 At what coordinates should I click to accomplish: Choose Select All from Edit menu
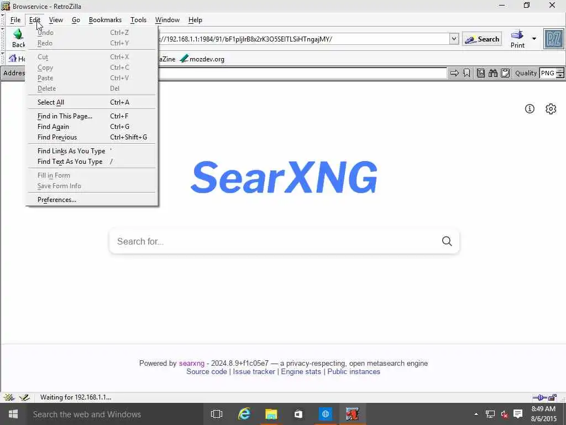pyautogui.click(x=92, y=102)
